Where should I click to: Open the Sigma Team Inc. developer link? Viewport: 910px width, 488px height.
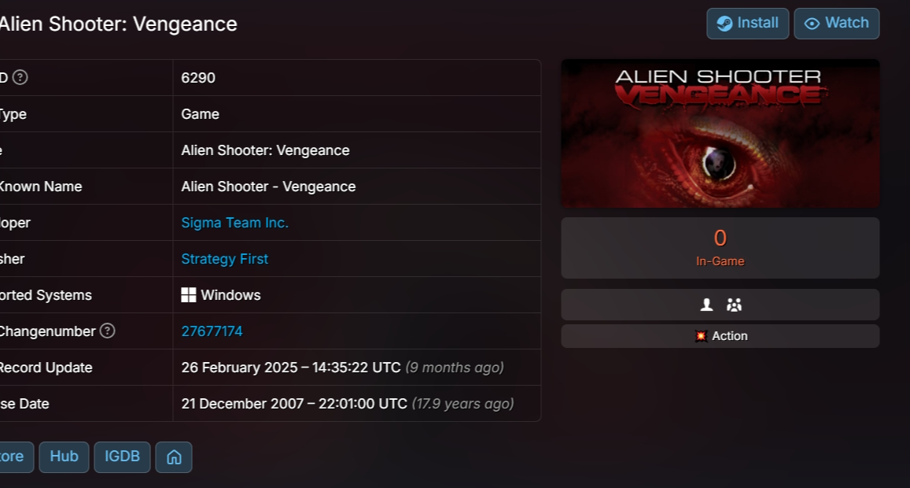coord(234,223)
